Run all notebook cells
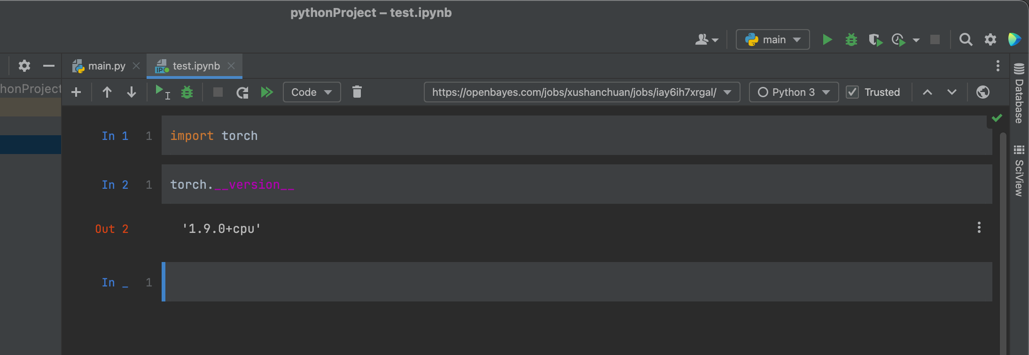Viewport: 1029px width, 355px height. (x=267, y=92)
